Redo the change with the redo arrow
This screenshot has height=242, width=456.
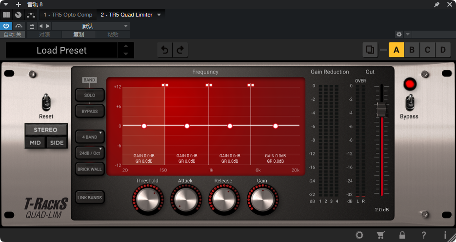pos(180,50)
